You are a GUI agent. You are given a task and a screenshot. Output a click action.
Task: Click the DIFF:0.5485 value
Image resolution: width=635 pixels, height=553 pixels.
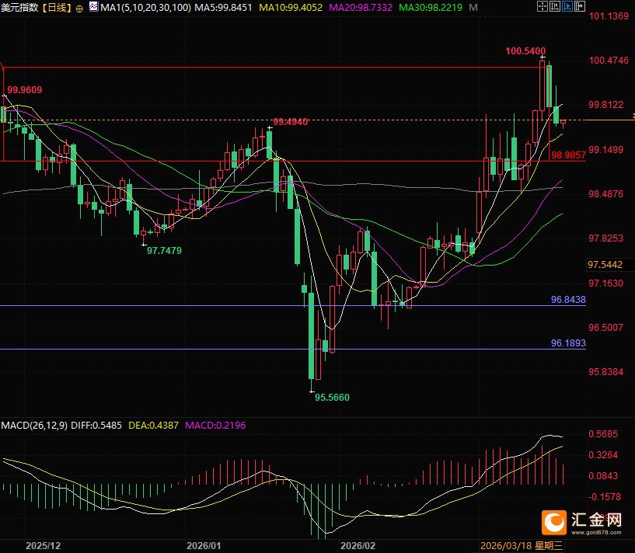point(96,426)
